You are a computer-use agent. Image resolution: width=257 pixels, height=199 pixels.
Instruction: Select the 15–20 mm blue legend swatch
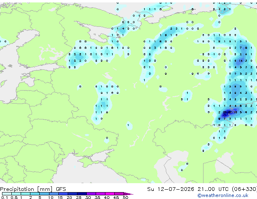pyautogui.click(x=63, y=194)
